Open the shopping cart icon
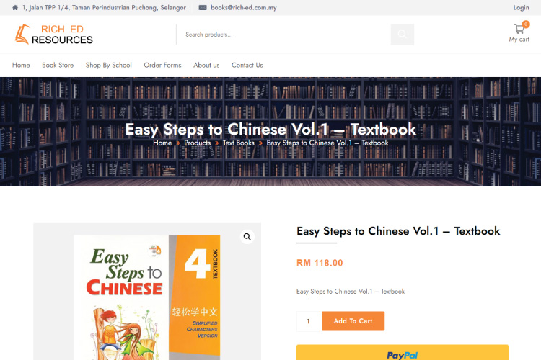Viewport: 541px width, 360px height. [519, 29]
